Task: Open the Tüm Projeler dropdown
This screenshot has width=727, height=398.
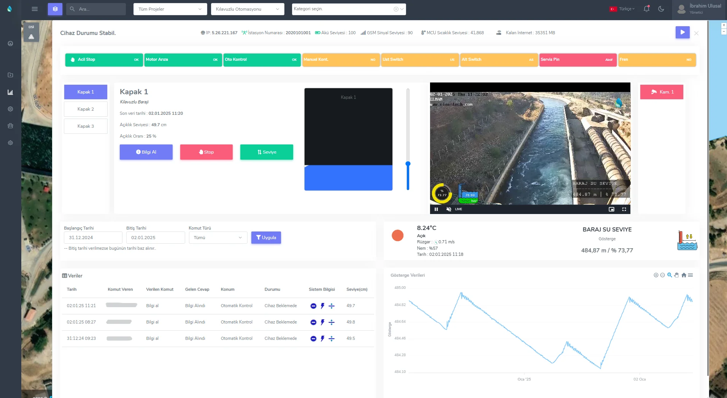Action: point(170,9)
